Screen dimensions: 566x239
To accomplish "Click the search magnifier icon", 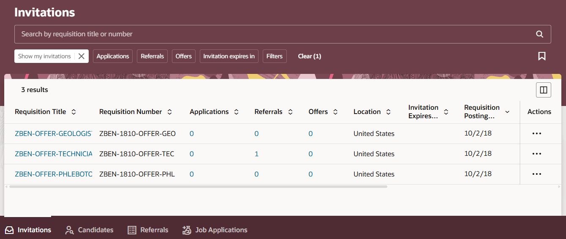I will (539, 34).
